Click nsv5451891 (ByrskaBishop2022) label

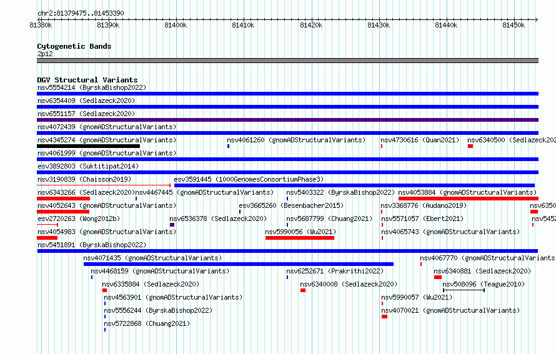[92, 245]
